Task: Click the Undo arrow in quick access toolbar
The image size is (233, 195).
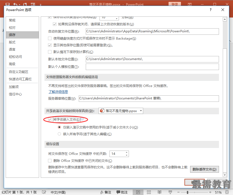Action: (x=15, y=4)
